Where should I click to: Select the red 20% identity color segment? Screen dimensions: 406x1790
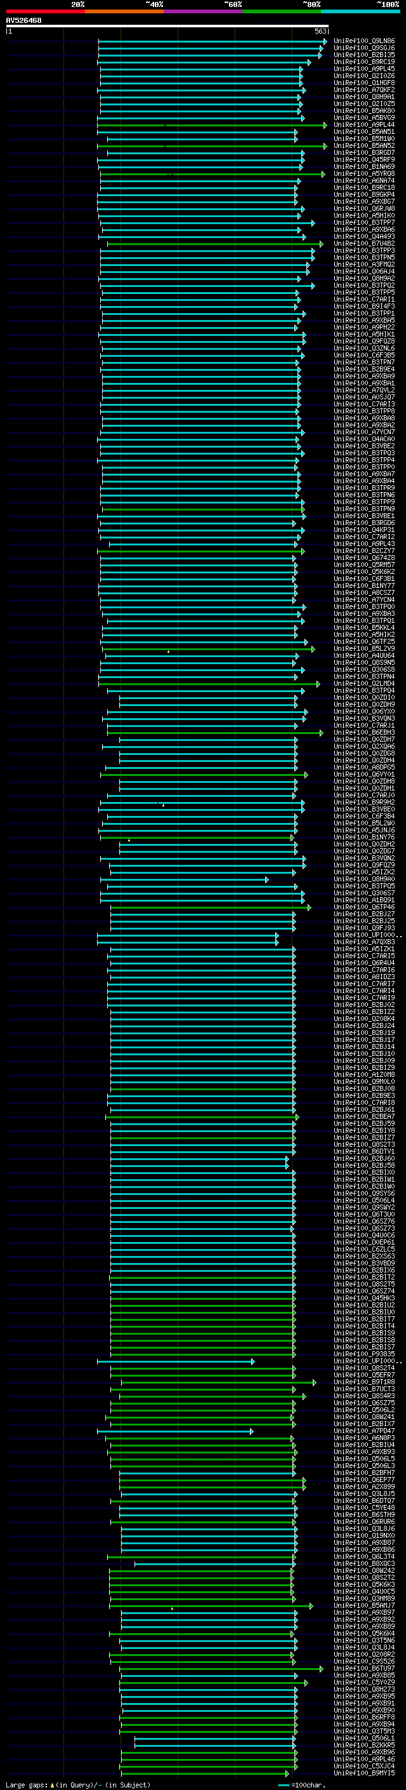click(46, 11)
